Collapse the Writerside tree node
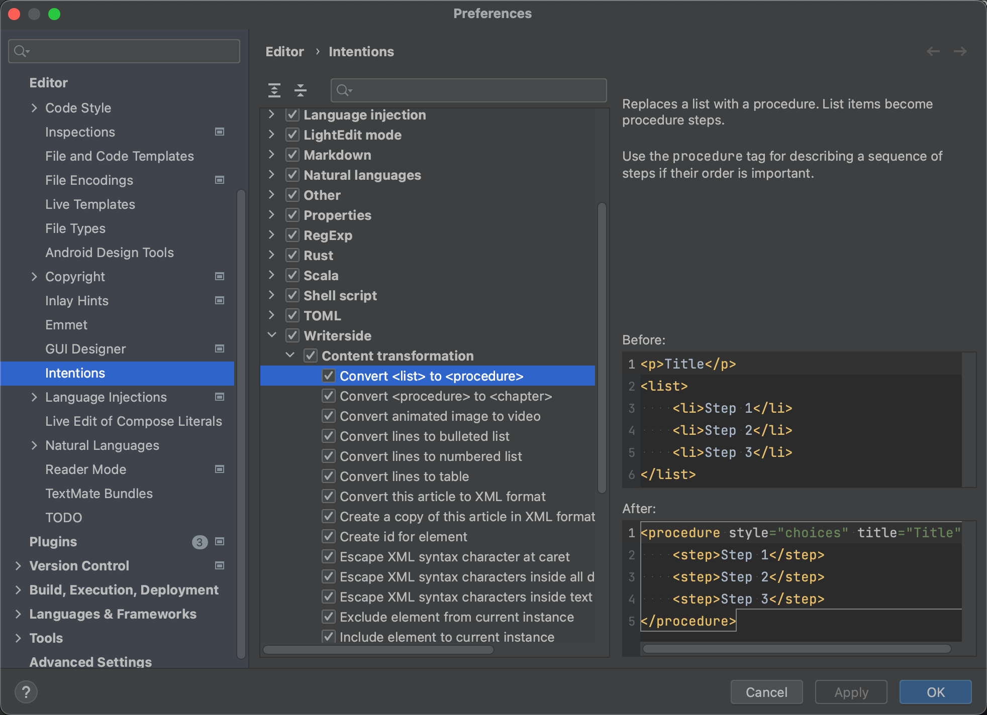 [x=272, y=335]
